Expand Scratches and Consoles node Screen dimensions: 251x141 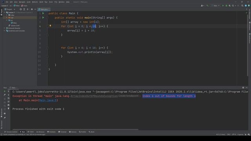[x=5, y=31]
